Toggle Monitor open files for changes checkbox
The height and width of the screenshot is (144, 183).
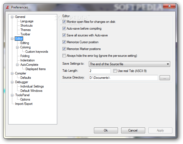(x=64, y=22)
